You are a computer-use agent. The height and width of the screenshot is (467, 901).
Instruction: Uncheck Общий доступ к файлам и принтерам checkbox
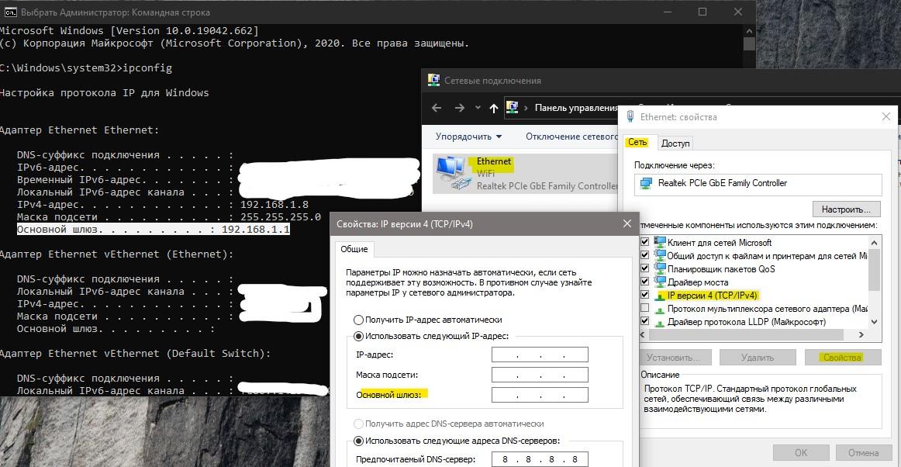(x=644, y=255)
